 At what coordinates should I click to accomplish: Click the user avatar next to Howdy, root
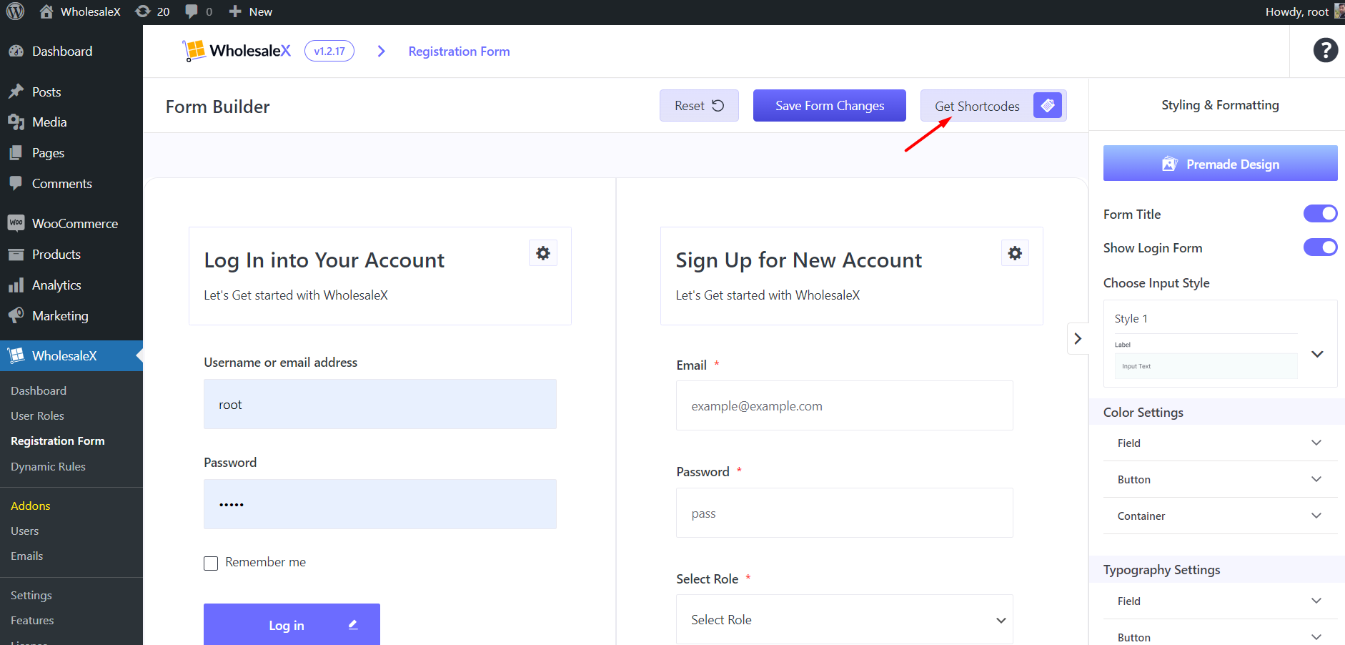click(x=1339, y=11)
